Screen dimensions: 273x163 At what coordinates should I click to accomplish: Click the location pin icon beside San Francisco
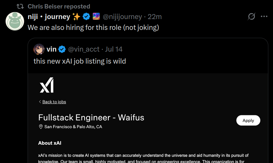[41, 127]
